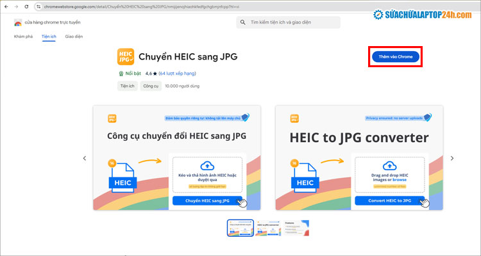Show the next screenshot with right arrow
This screenshot has height=256, width=481.
[x=452, y=158]
